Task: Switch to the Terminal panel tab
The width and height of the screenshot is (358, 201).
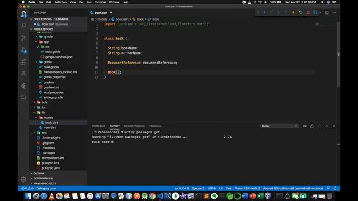Action: (x=156, y=126)
